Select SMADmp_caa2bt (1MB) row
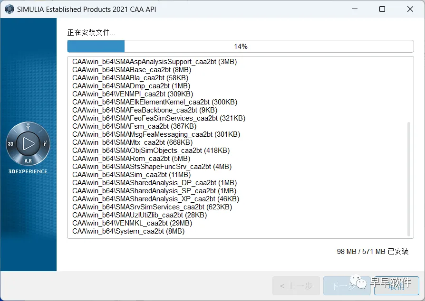Viewport: 425px width, 301px height. pyautogui.click(x=131, y=86)
